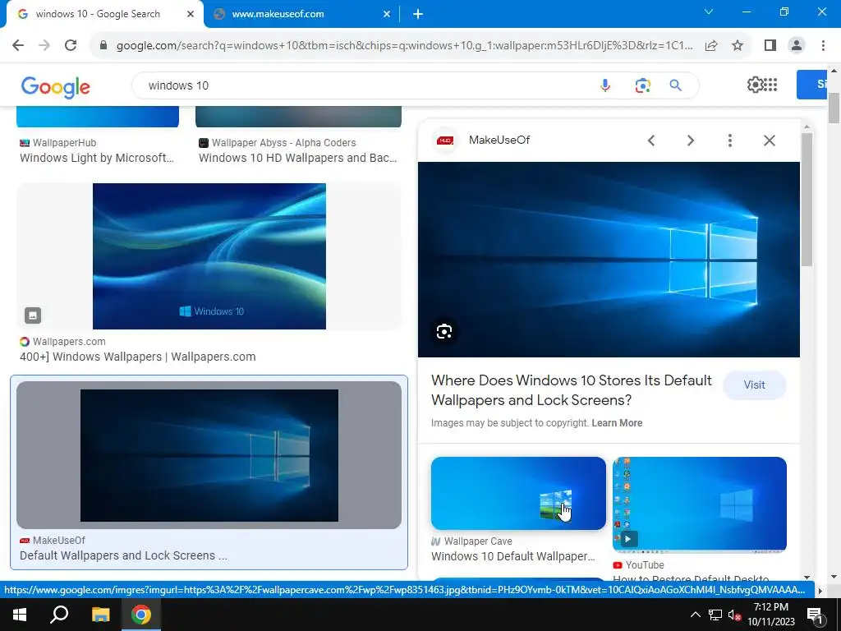Viewport: 841px width, 631px height.
Task: Click Chrome icon in taskbar
Action: tap(141, 615)
